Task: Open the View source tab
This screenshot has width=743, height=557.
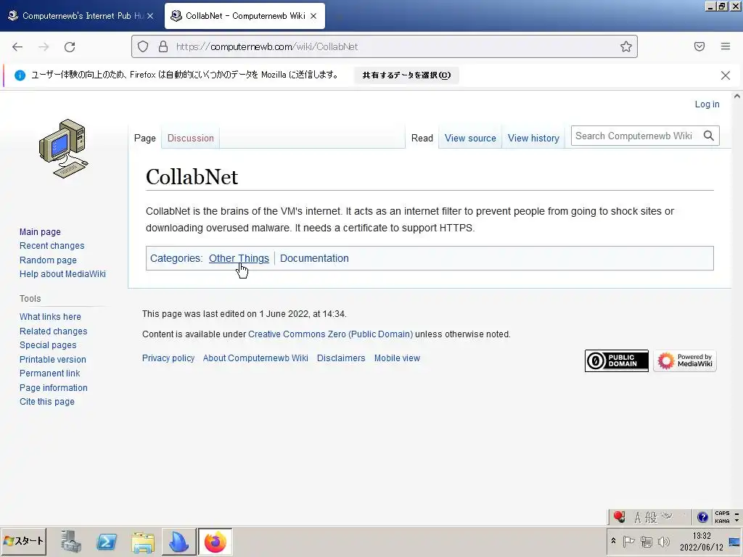Action: pyautogui.click(x=470, y=139)
